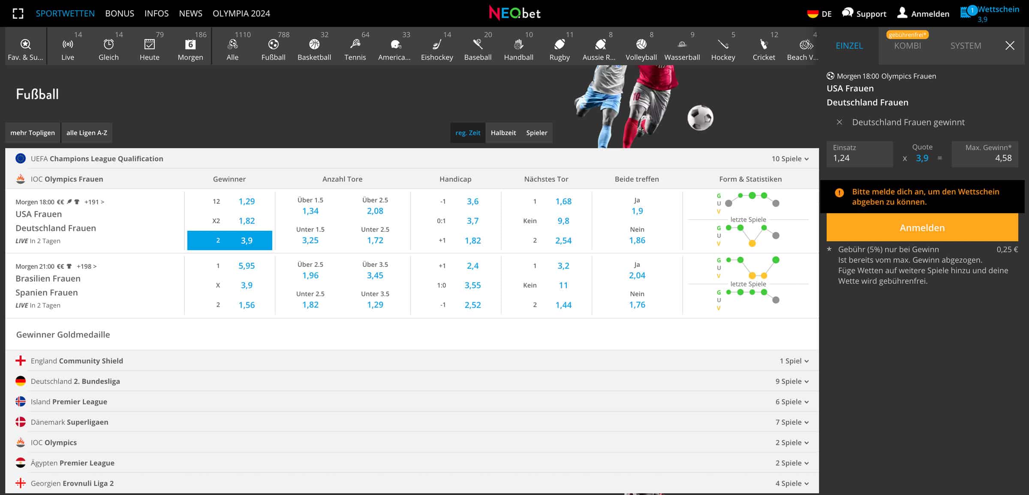The height and width of the screenshot is (495, 1029).
Task: Open Gewinner Goldmedaille section
Action: (63, 334)
